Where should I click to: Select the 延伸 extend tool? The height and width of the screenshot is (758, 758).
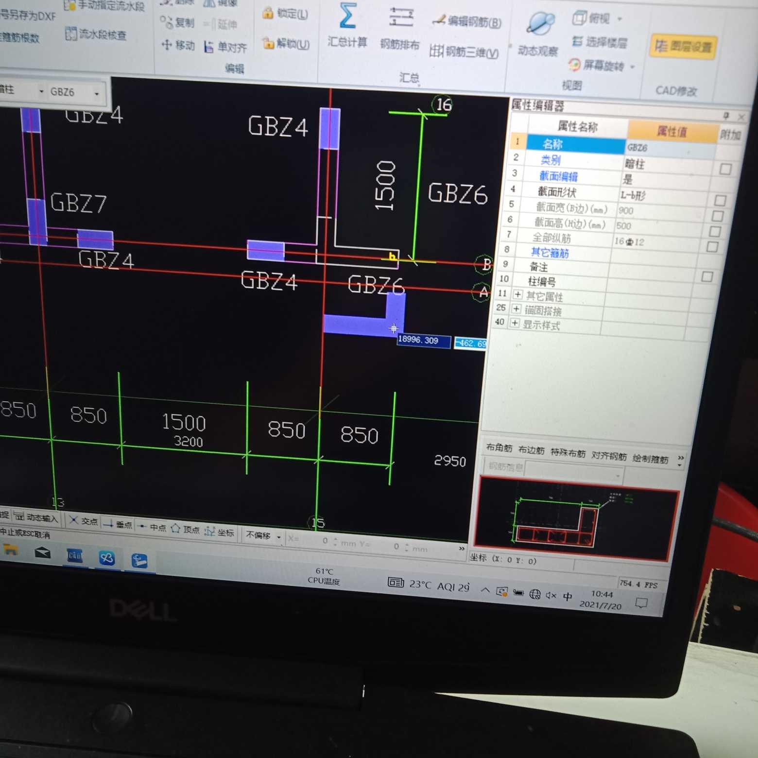[x=221, y=24]
